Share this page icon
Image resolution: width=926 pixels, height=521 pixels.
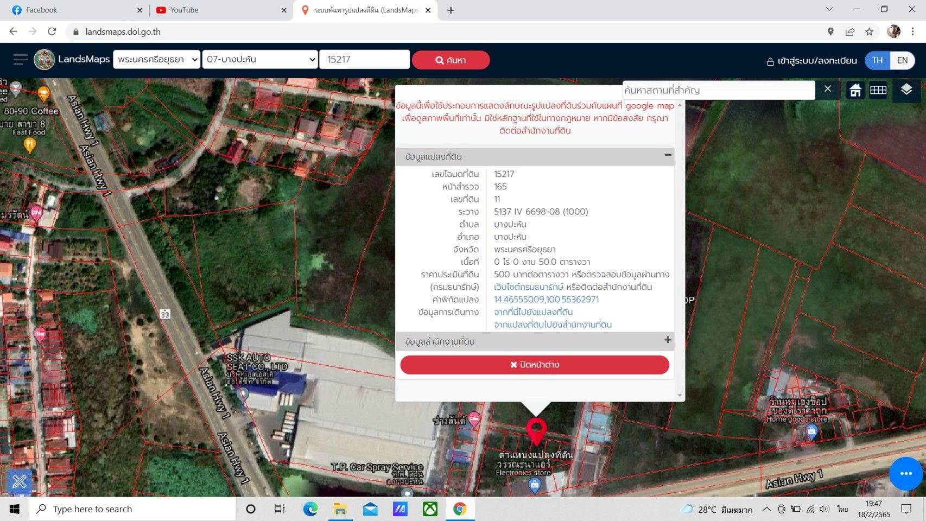click(x=849, y=31)
